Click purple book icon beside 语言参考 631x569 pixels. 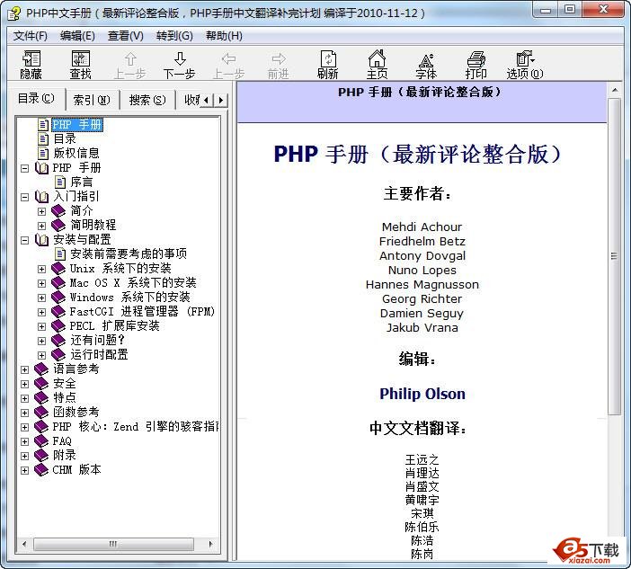(41, 369)
